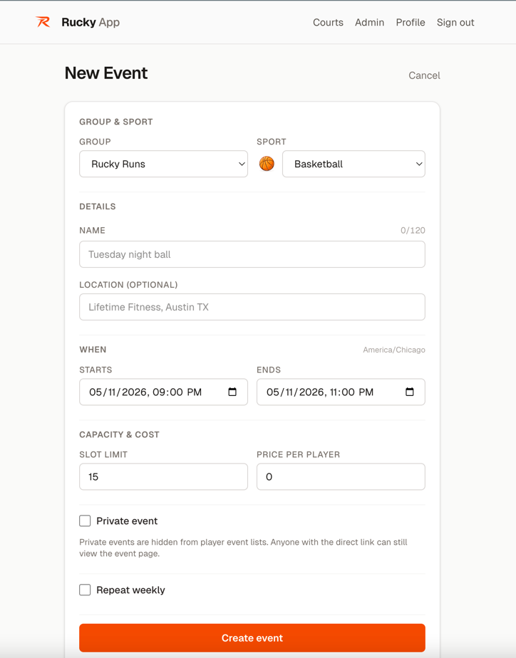The image size is (516, 658).
Task: Select the Ends date-time field
Action: point(341,392)
